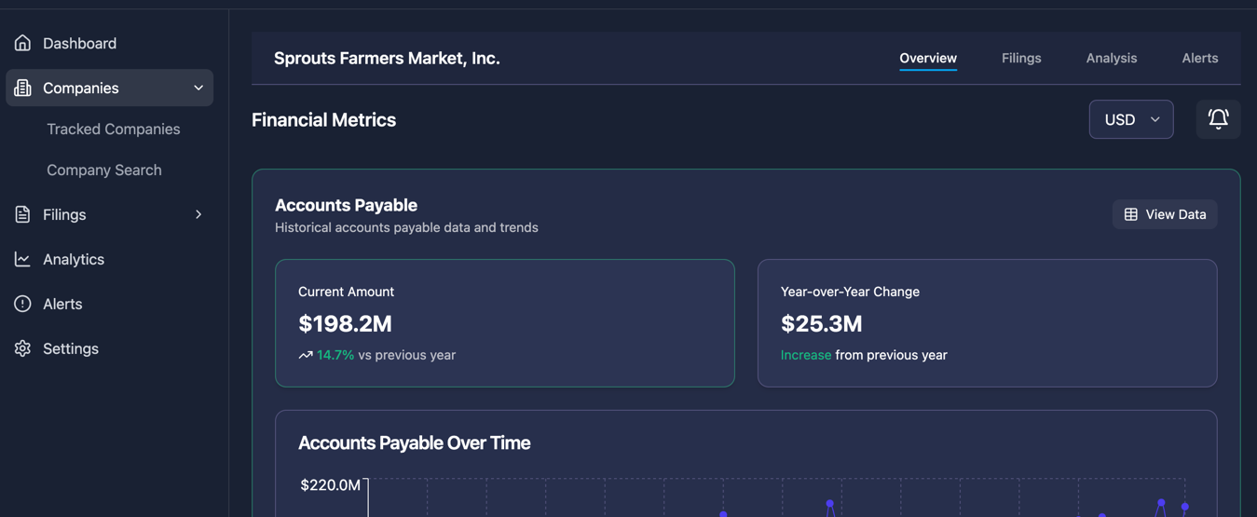The width and height of the screenshot is (1257, 517).
Task: Switch to the Alerts tab
Action: (1200, 58)
